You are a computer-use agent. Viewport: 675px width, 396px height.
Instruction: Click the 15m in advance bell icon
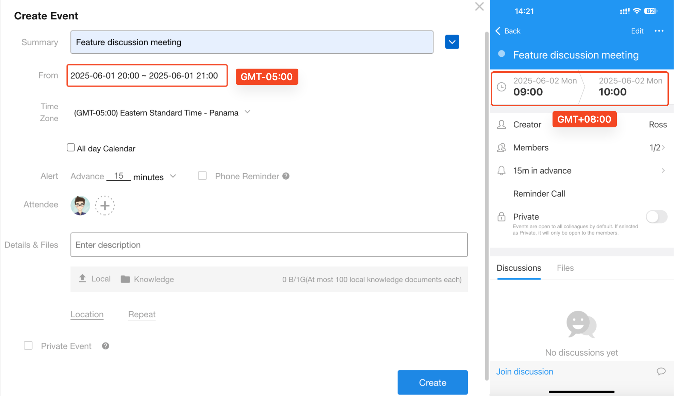coord(501,170)
